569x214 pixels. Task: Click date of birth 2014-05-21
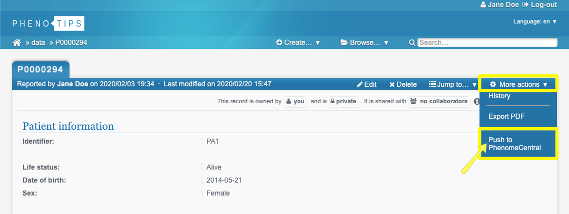224,180
